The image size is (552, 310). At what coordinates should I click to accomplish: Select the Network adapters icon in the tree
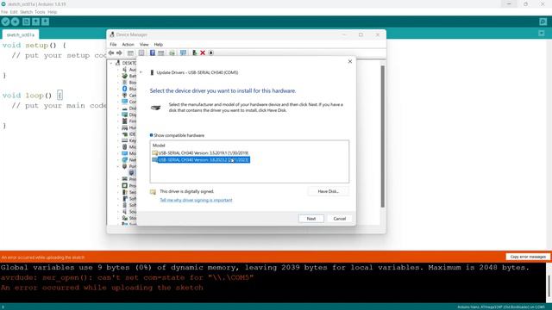pos(124,160)
